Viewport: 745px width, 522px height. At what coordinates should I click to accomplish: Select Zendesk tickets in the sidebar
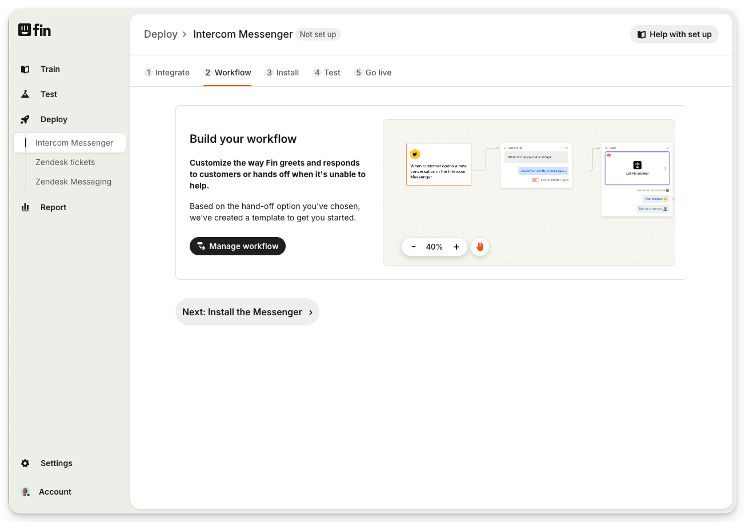65,162
